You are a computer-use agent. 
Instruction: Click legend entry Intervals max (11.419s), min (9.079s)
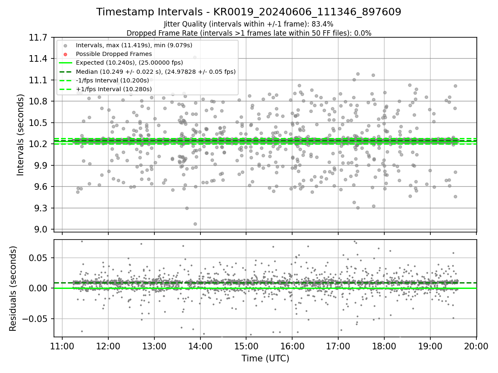[x=134, y=45]
